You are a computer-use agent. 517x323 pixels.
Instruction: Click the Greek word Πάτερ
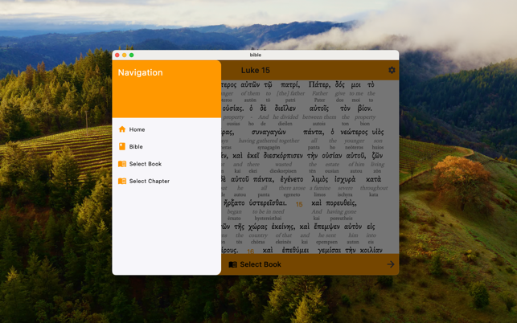[321, 84]
